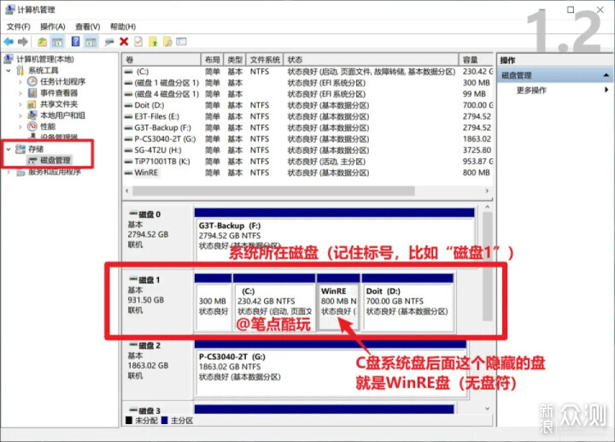
Task: Collapse the 系统工具 tree node chevron
Action: click(9, 71)
